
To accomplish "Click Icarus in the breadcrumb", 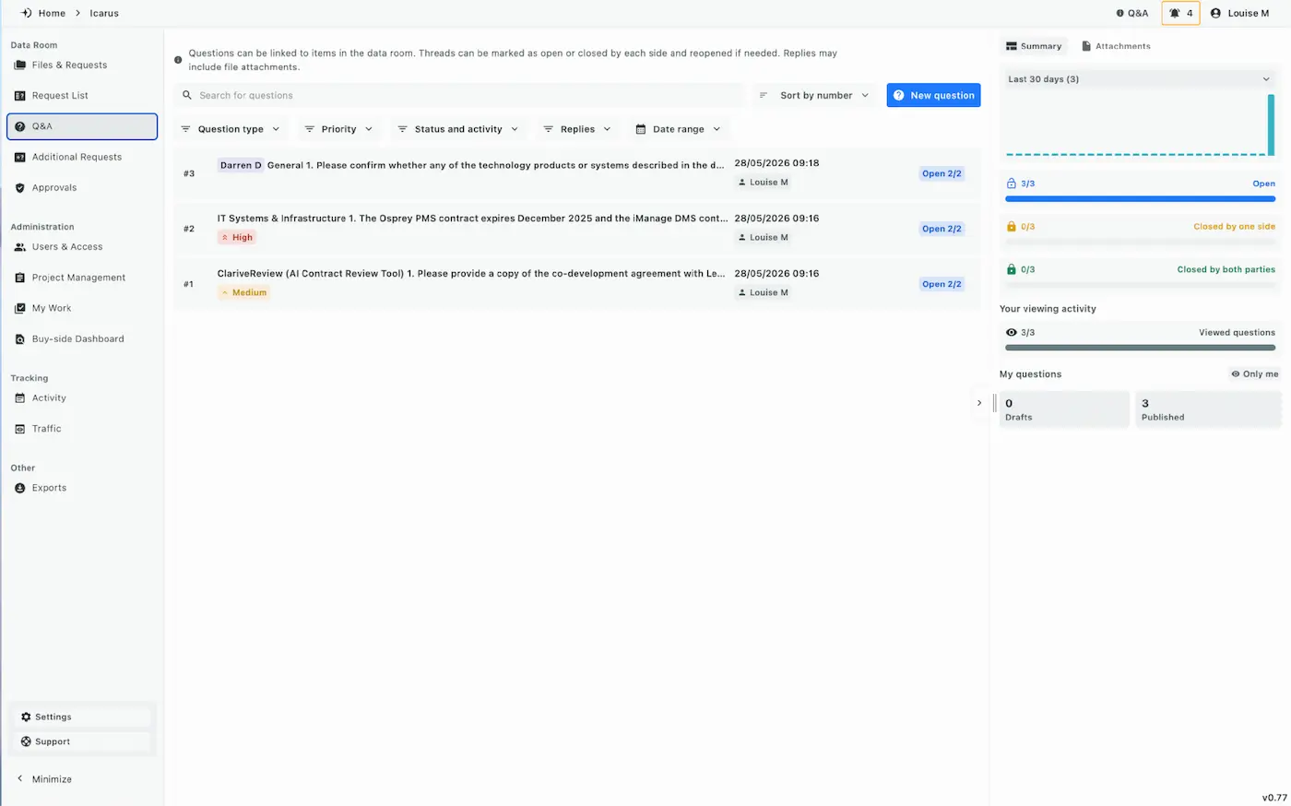I will [x=104, y=13].
